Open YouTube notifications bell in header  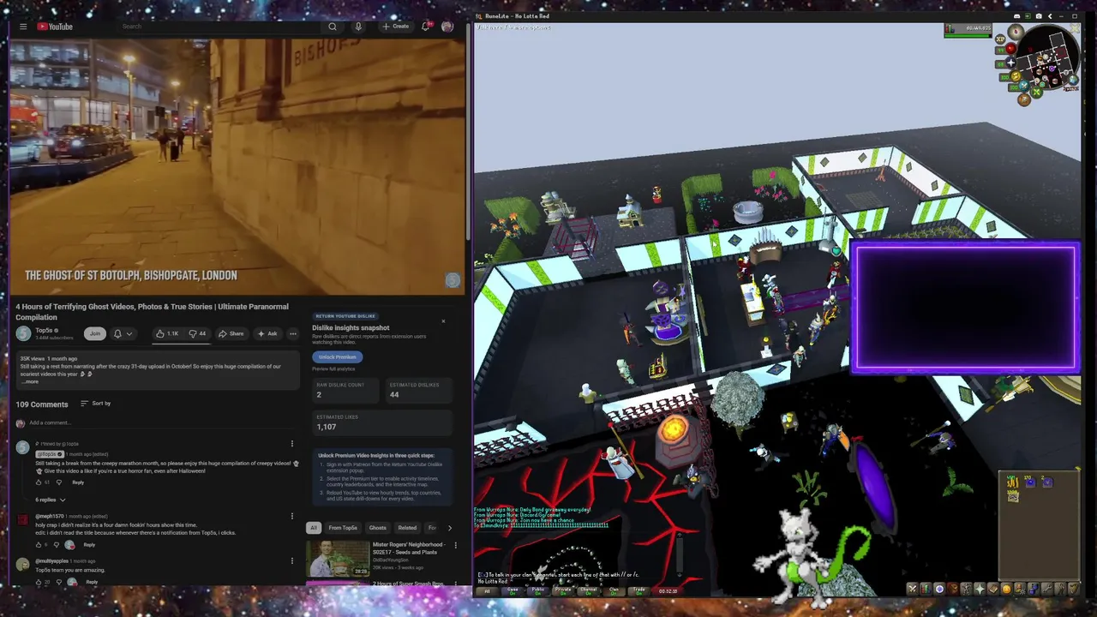coord(425,27)
